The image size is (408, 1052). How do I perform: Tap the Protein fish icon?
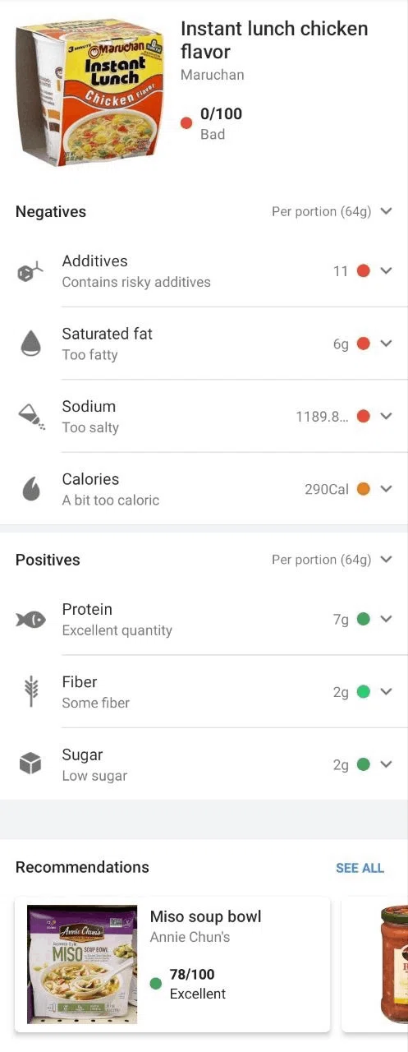(x=31, y=620)
